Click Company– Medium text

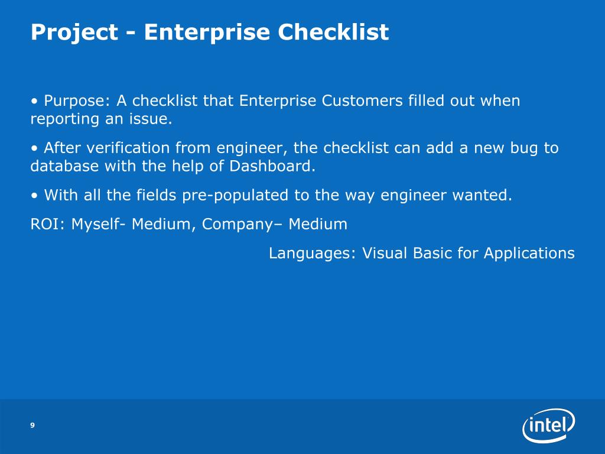275,224
